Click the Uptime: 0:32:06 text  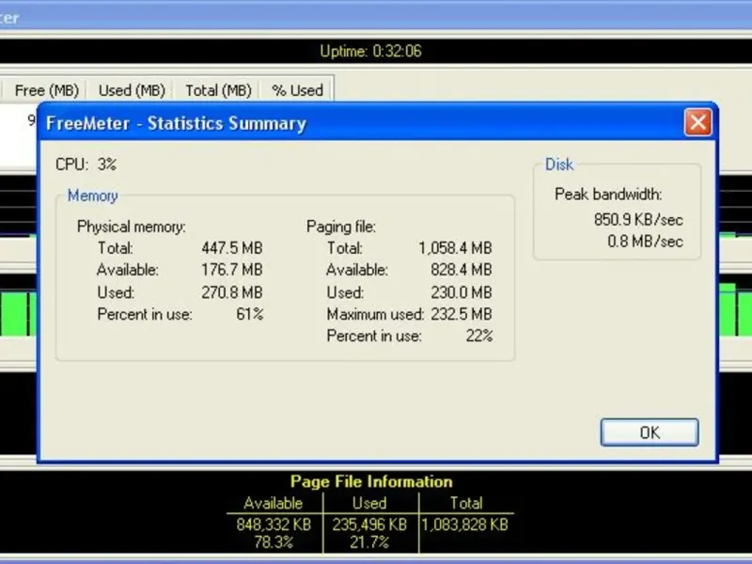(x=370, y=51)
